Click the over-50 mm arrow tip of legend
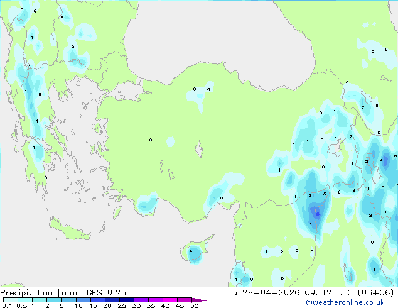Image resolution: width=398 pixels, height=308 pixels. pyautogui.click(x=199, y=300)
